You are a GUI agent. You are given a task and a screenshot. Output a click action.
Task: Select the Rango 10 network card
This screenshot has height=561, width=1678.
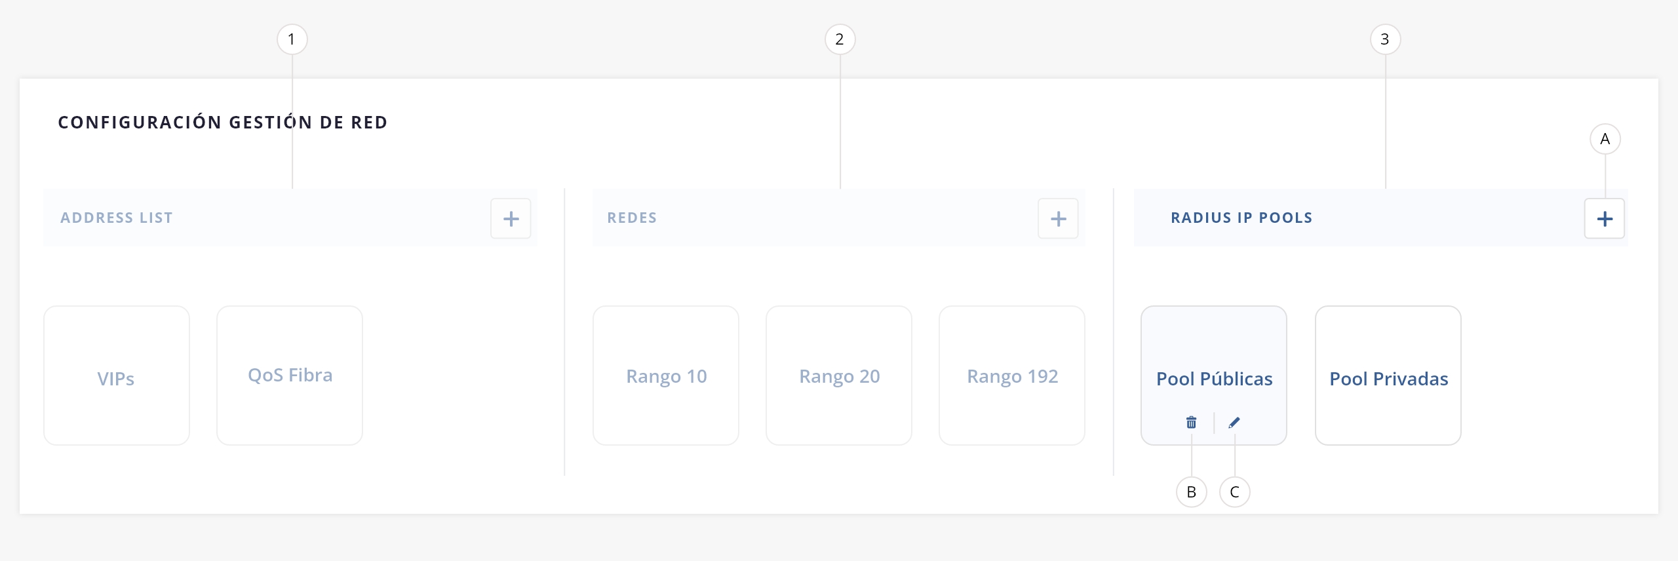pos(666,376)
